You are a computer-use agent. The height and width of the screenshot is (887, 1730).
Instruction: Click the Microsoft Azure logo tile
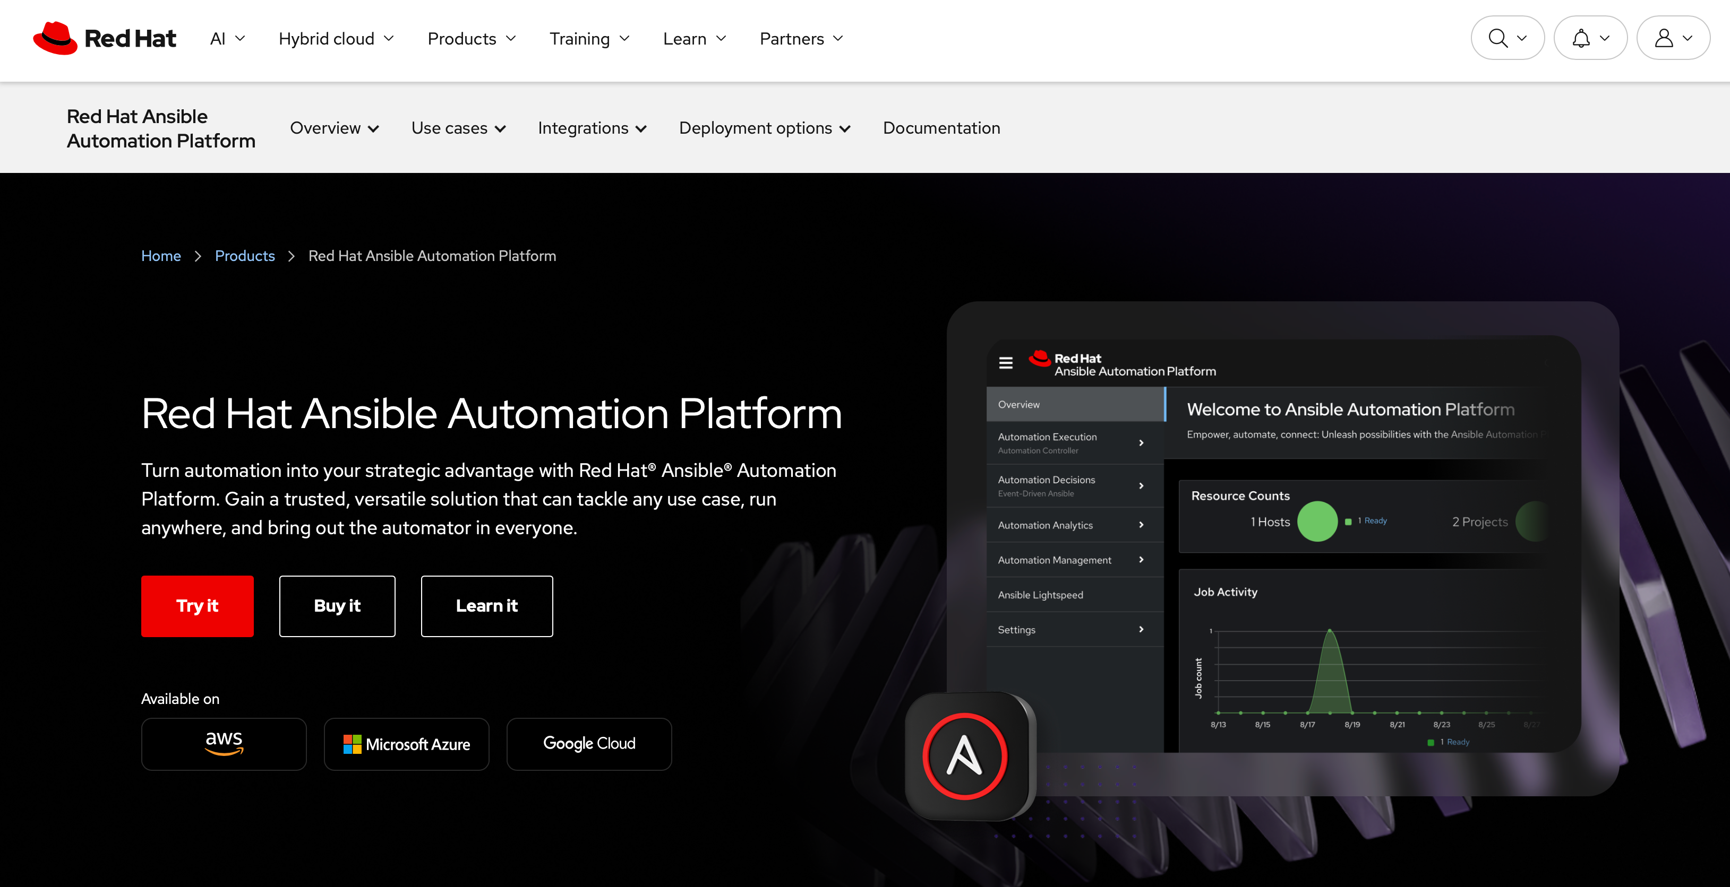(406, 743)
